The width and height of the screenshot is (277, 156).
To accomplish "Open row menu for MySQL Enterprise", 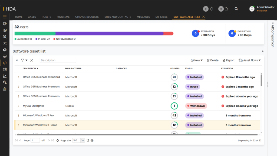I will click(x=19, y=106).
